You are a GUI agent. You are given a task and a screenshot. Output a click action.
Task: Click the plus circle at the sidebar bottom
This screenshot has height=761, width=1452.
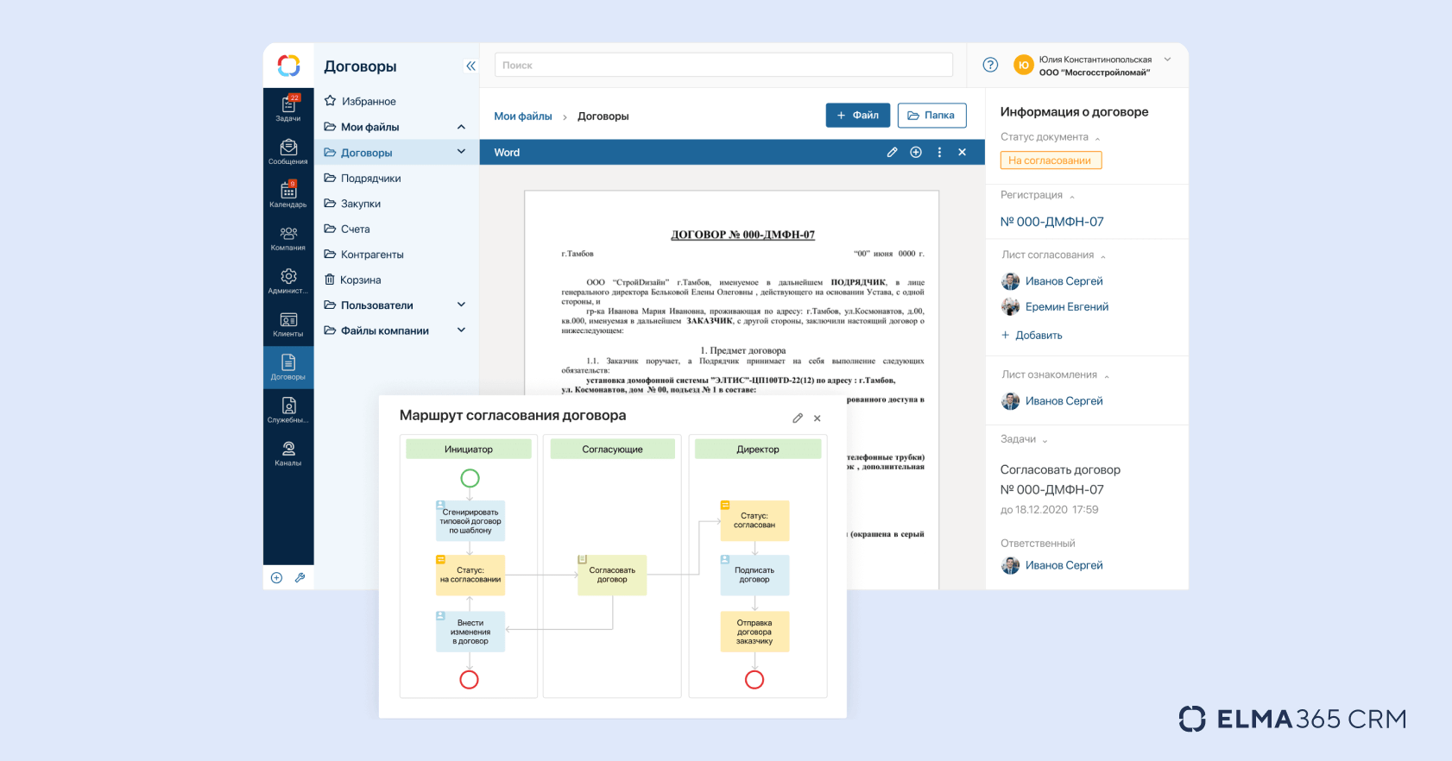point(276,578)
